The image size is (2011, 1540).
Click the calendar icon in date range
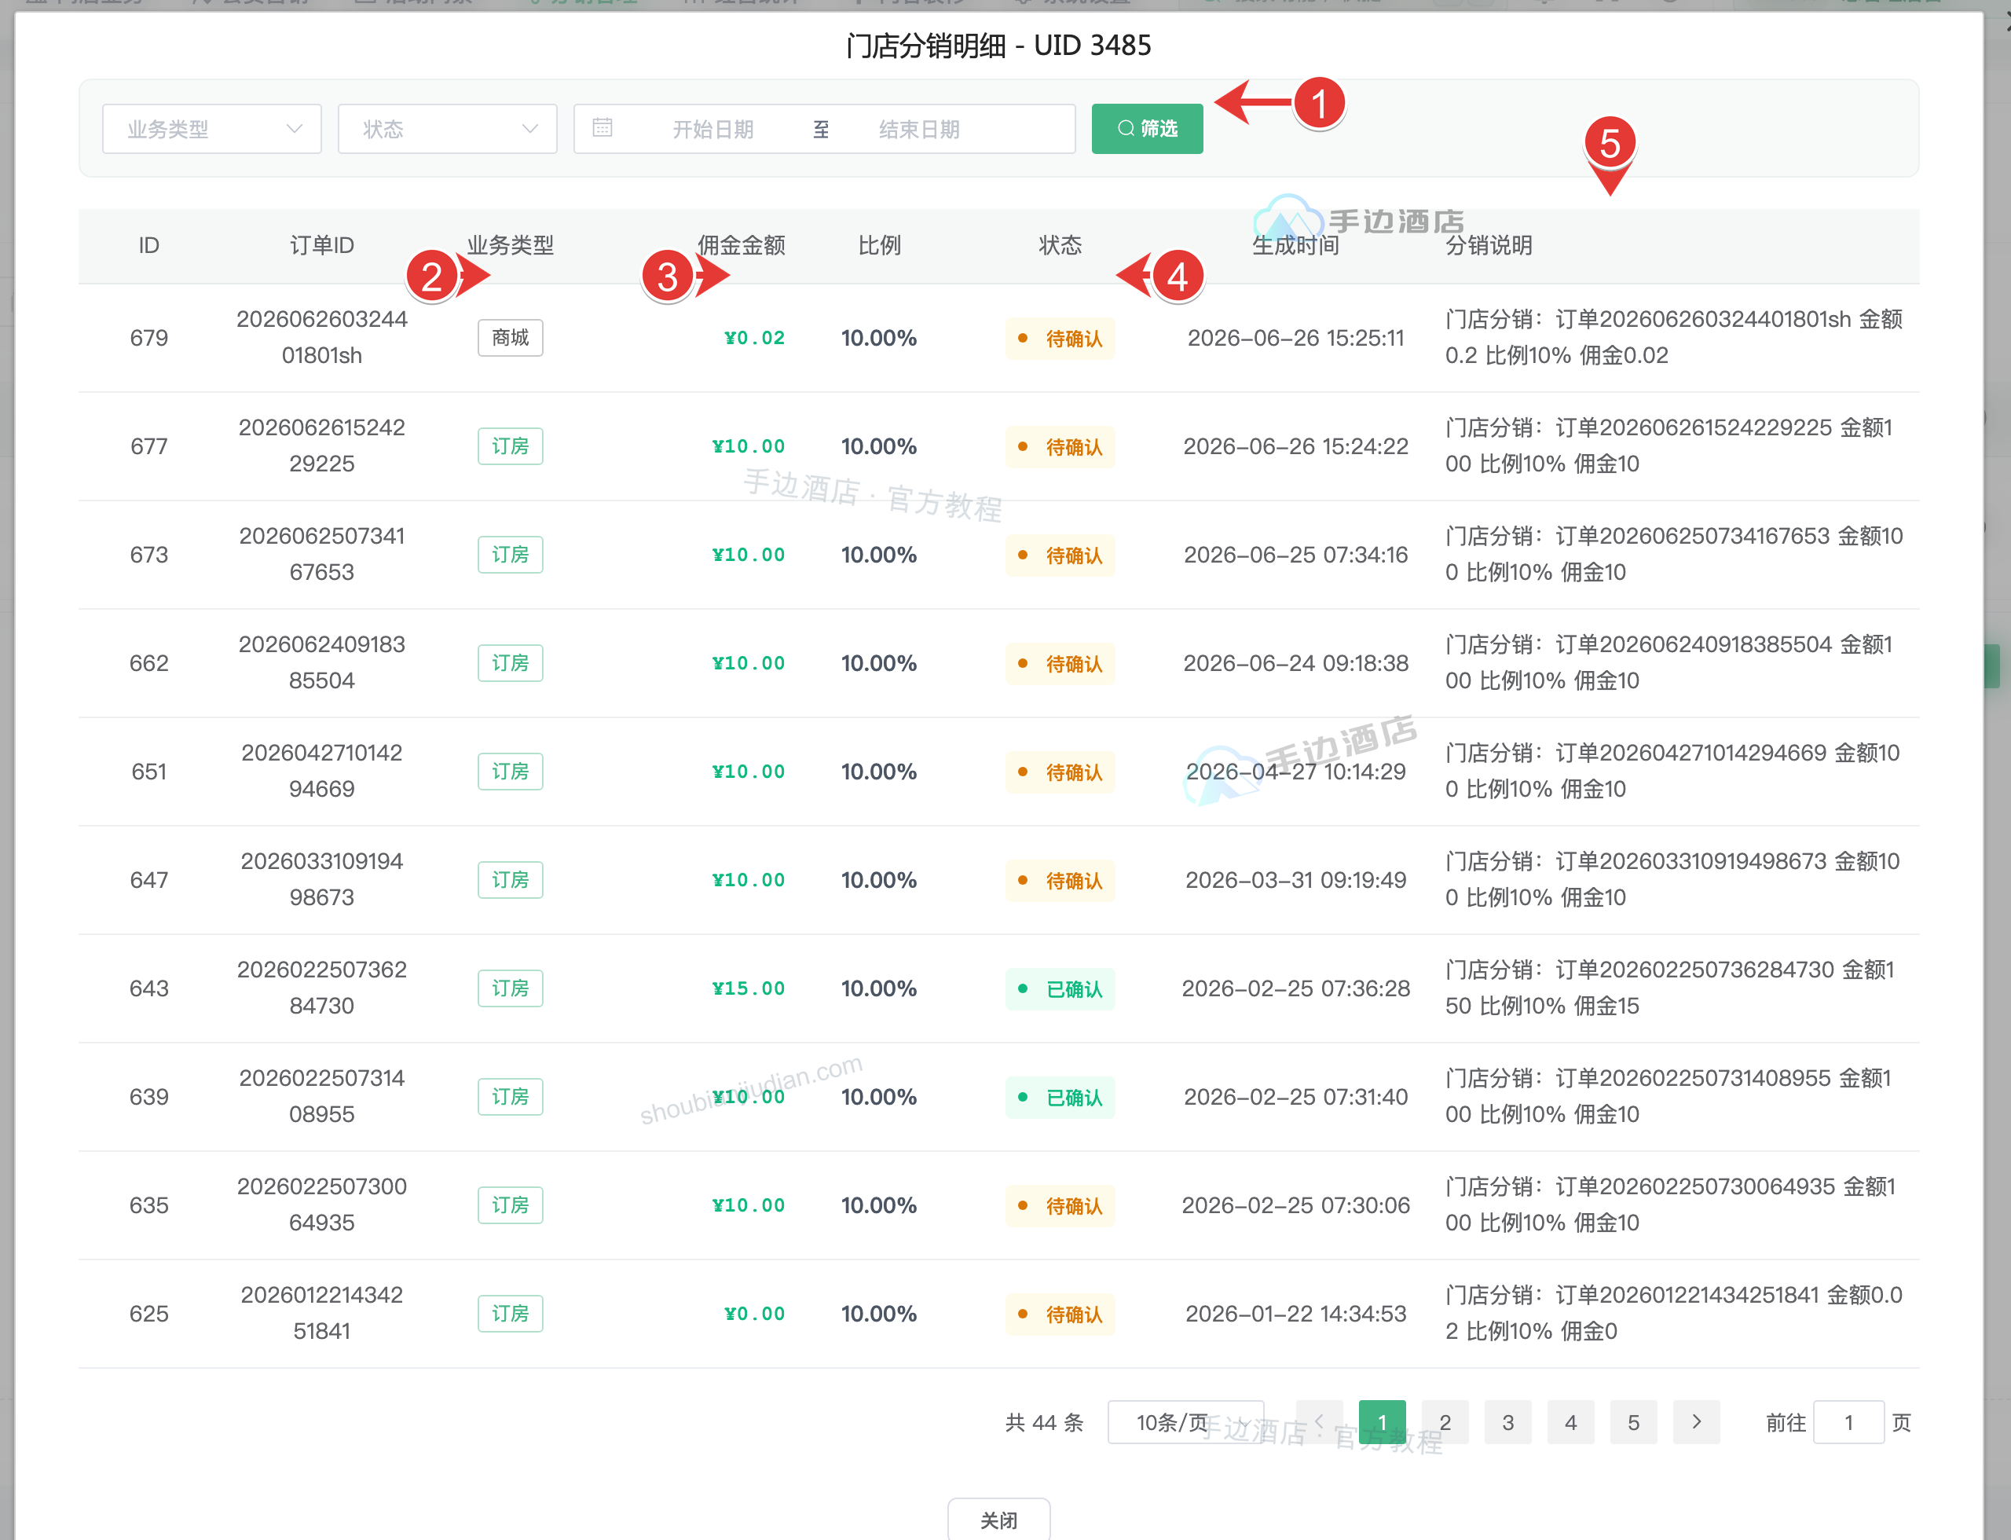click(x=603, y=128)
